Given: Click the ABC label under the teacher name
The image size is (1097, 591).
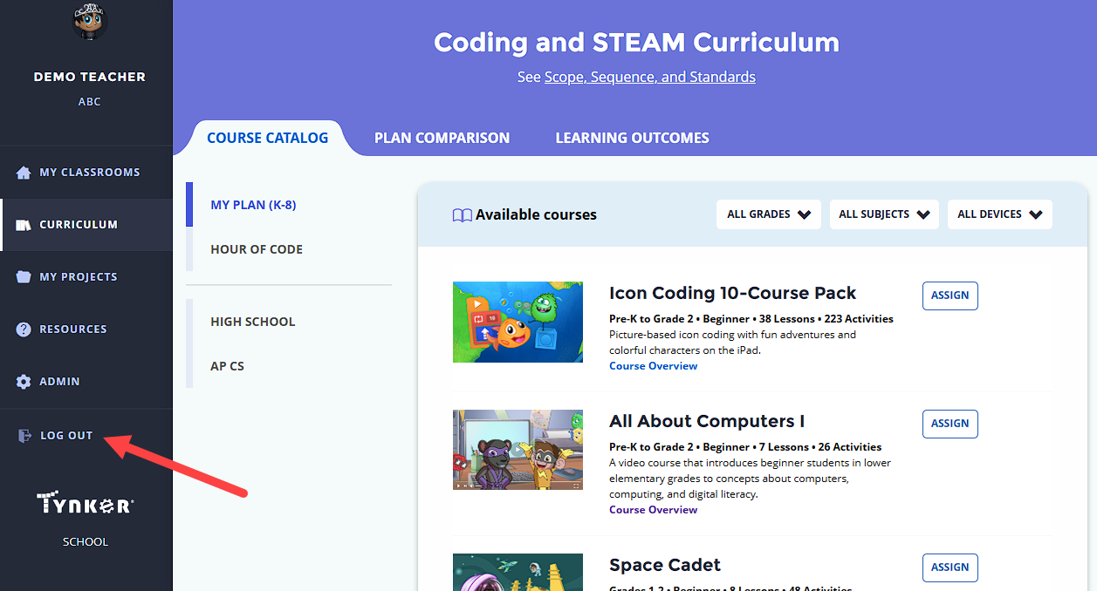Looking at the screenshot, I should tap(90, 102).
